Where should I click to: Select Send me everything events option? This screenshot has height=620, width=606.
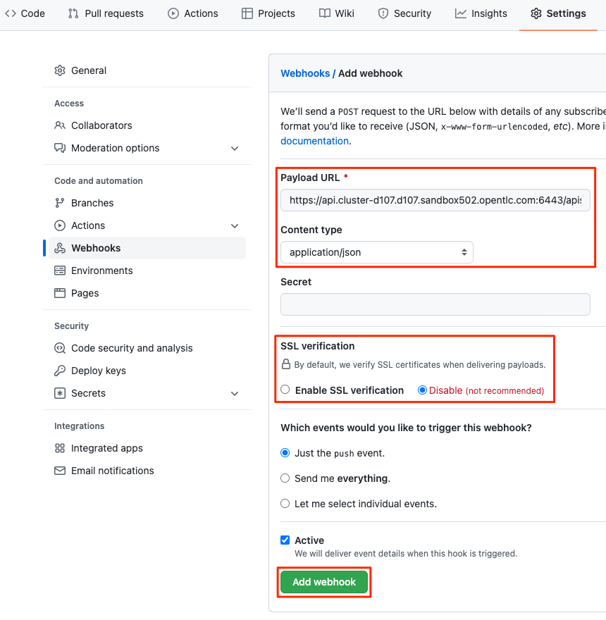[285, 478]
